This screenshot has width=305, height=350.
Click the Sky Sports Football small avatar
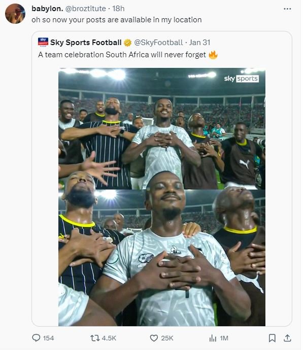tap(43, 42)
